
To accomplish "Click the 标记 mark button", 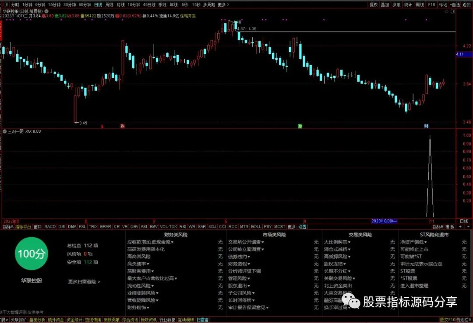I will 443,4.
